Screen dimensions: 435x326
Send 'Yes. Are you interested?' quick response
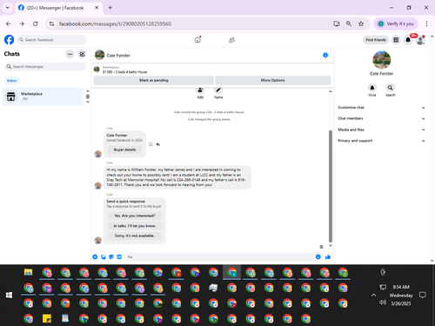pos(135,216)
